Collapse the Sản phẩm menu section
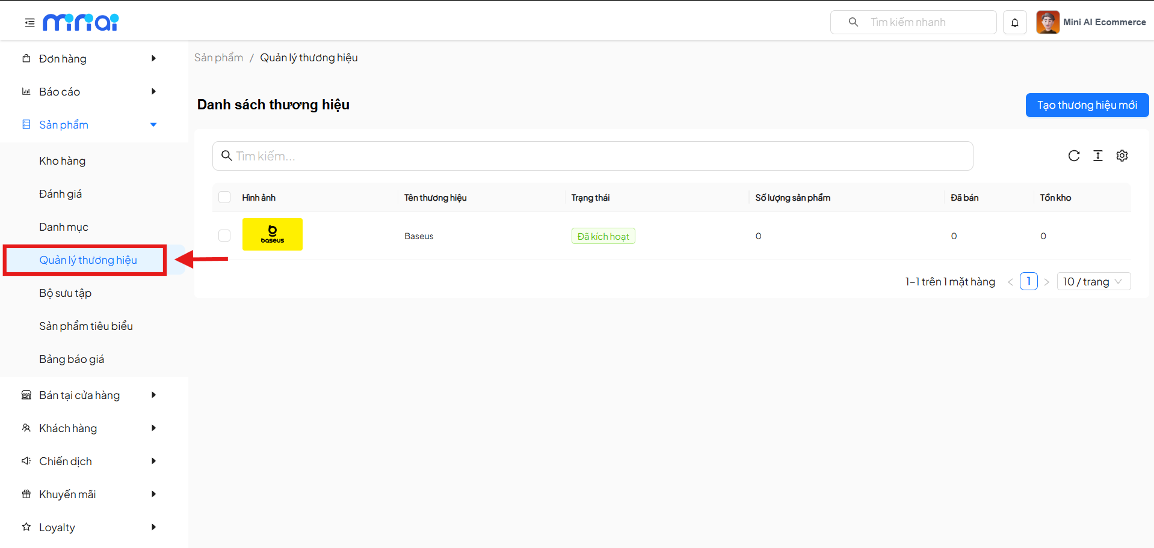This screenshot has height=548, width=1154. click(153, 125)
